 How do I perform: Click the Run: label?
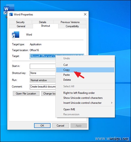(14, 80)
